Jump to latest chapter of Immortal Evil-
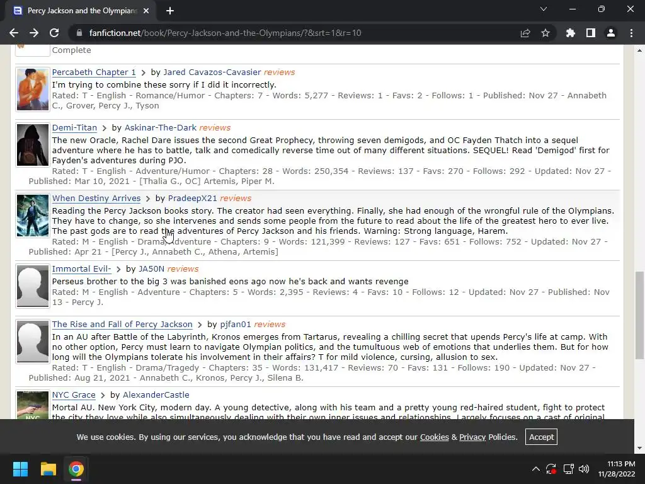This screenshot has width=645, height=484. pos(118,269)
